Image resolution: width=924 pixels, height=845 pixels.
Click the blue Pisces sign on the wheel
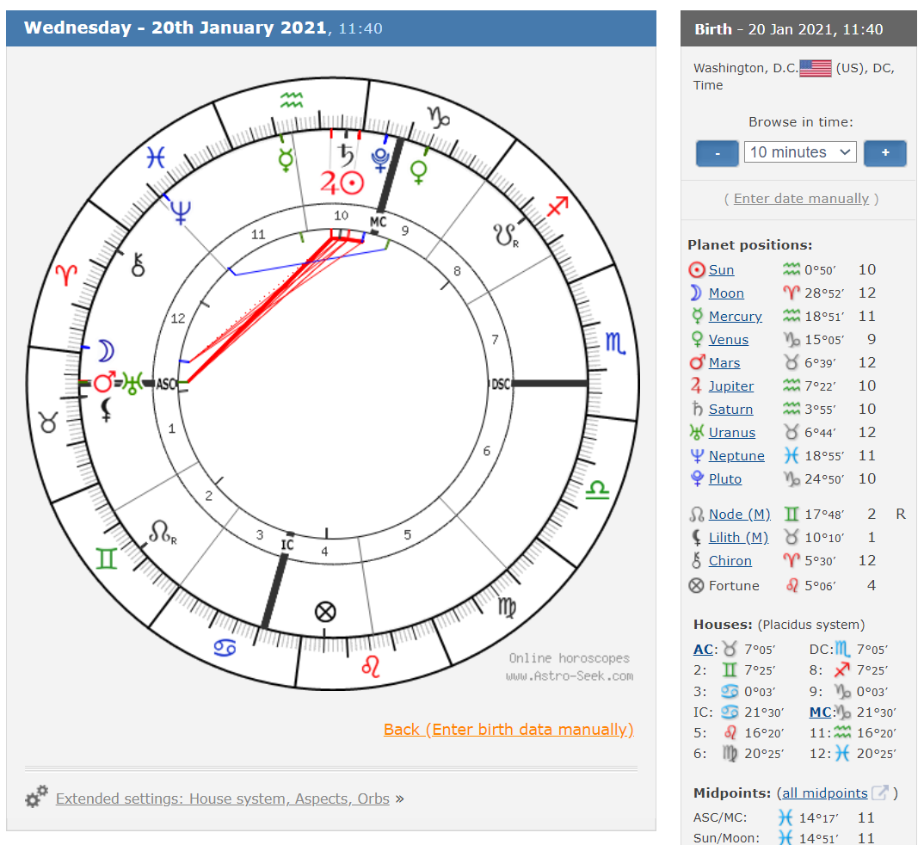tap(156, 157)
